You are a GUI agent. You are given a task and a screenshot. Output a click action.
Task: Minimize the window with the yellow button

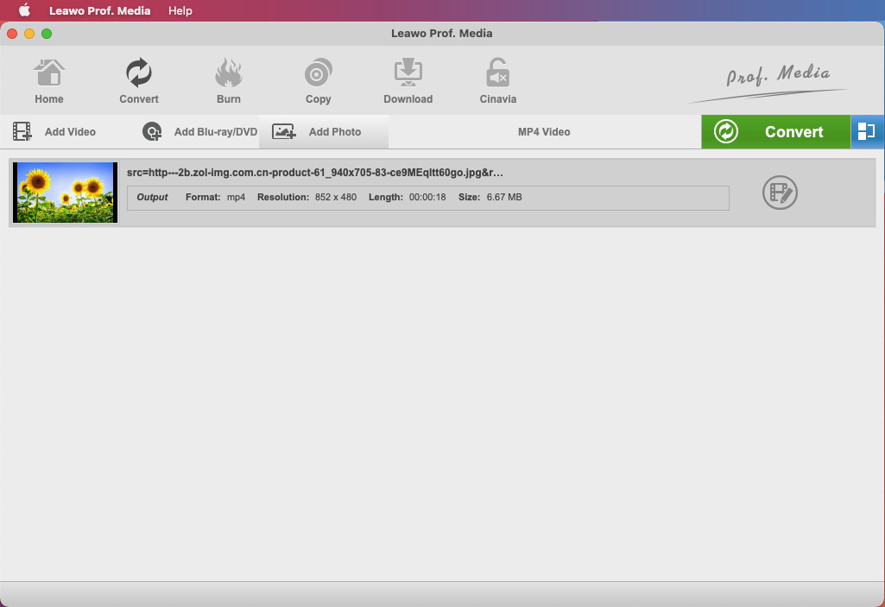[x=29, y=34]
